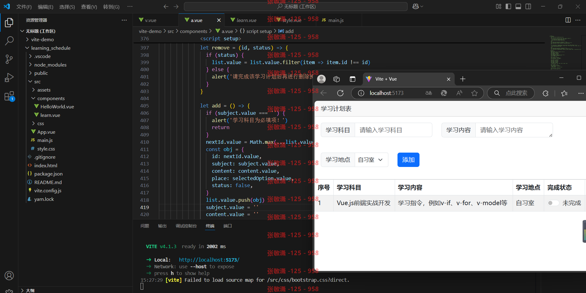Image resolution: width=586 pixels, height=293 pixels.
Task: Toggle the secondary side bar
Action: 528,6
